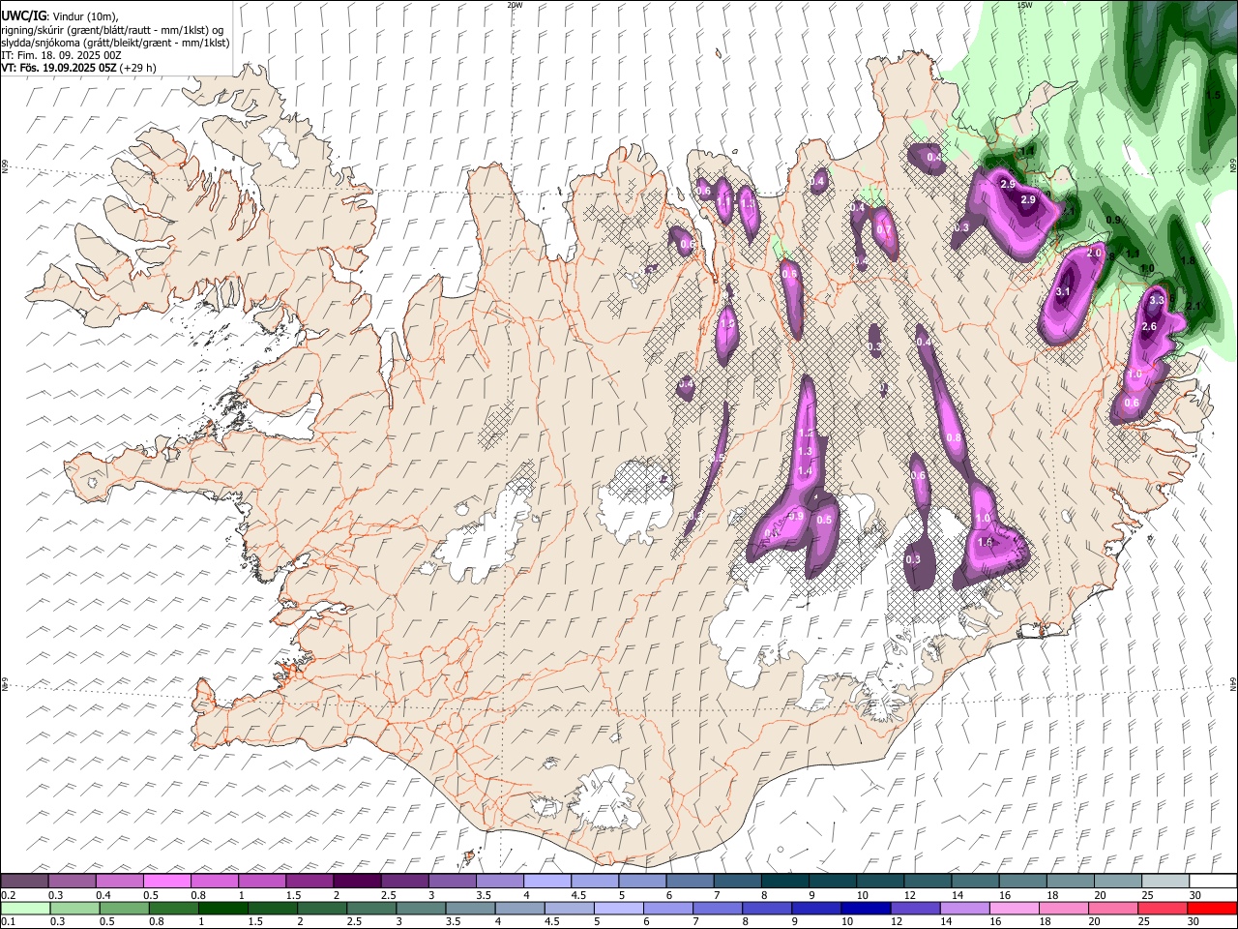1238x929 pixels.
Task: Click the "3.1" precipitation value on the map
Action: pos(1063,291)
